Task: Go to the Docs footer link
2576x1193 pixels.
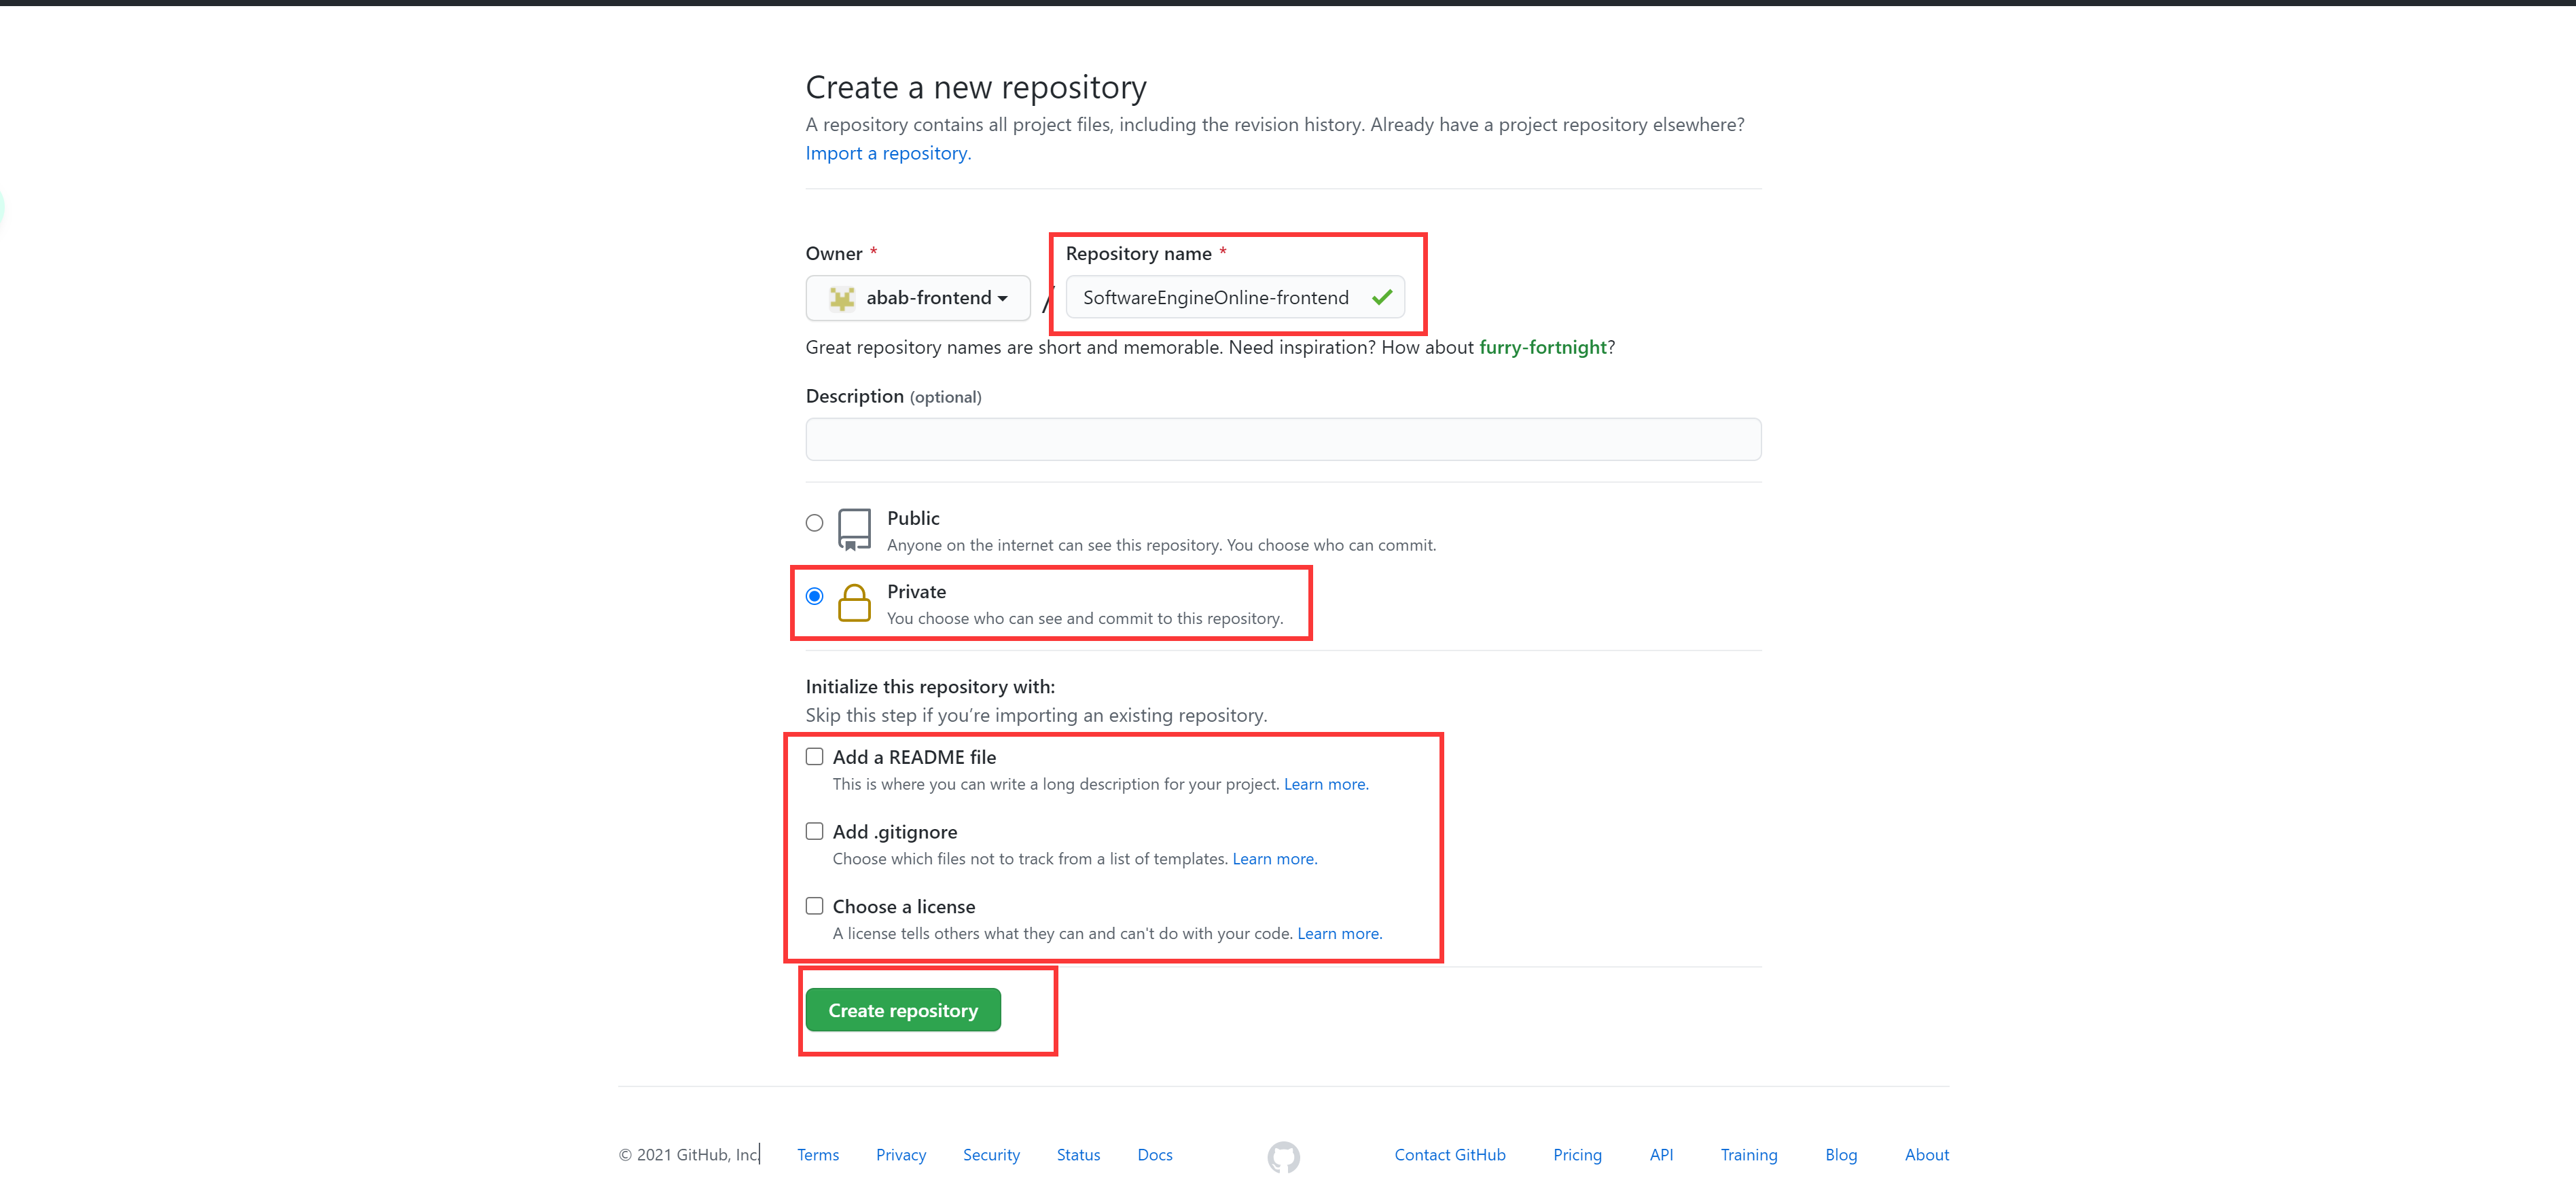Action: pos(1155,1155)
